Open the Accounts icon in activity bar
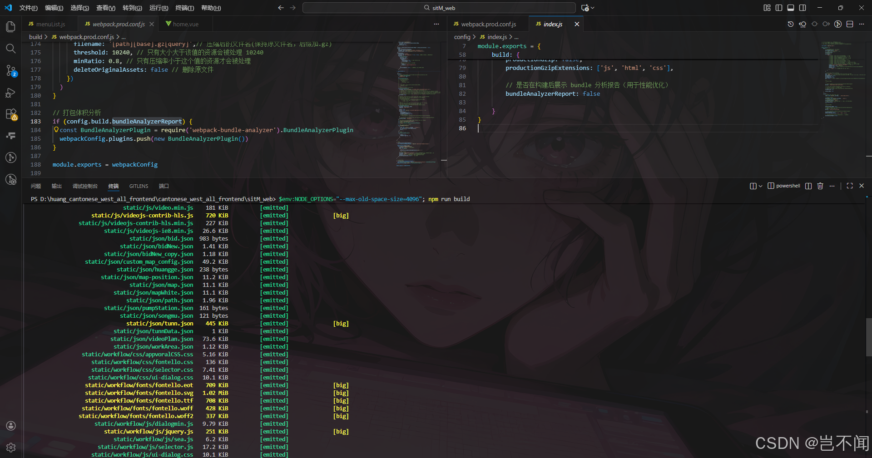Image resolution: width=872 pixels, height=458 pixels. point(11,426)
